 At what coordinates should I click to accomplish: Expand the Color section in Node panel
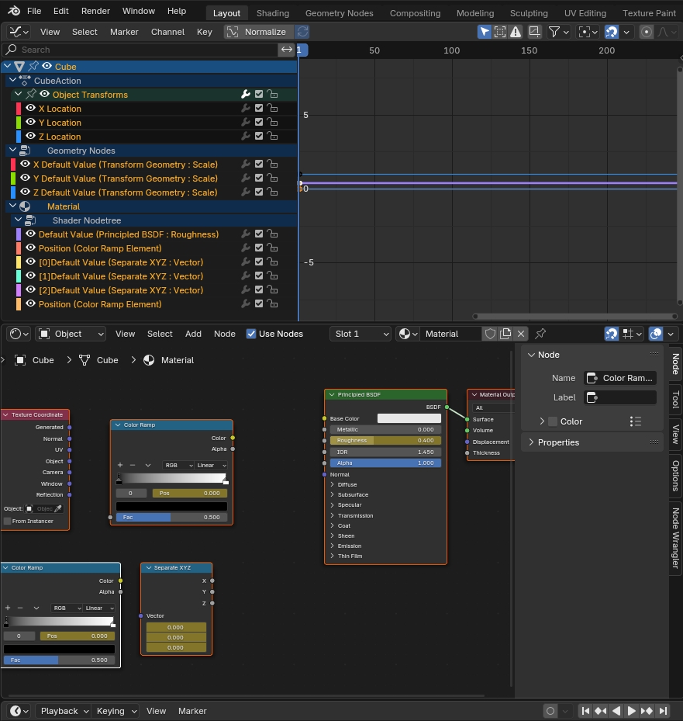pyautogui.click(x=542, y=421)
